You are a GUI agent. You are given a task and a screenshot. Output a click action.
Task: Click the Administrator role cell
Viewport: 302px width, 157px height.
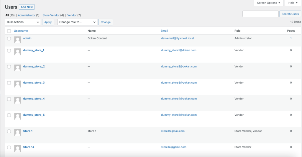(x=243, y=38)
